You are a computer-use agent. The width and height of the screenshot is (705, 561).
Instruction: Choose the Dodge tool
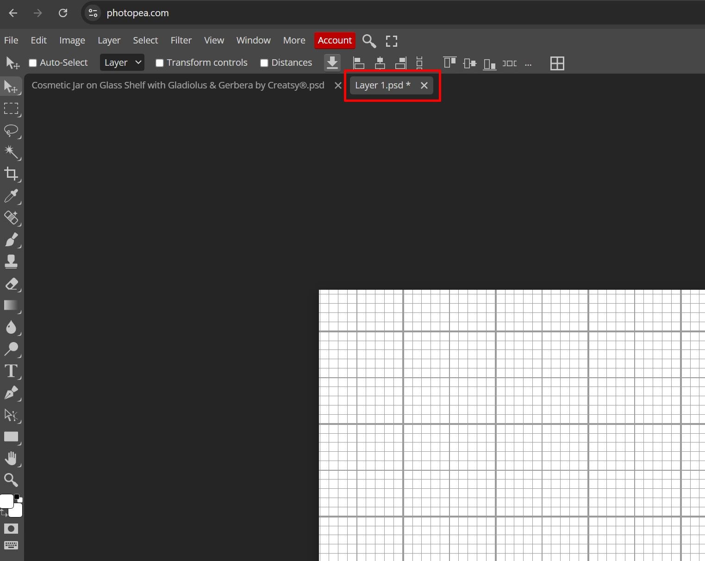(x=11, y=349)
